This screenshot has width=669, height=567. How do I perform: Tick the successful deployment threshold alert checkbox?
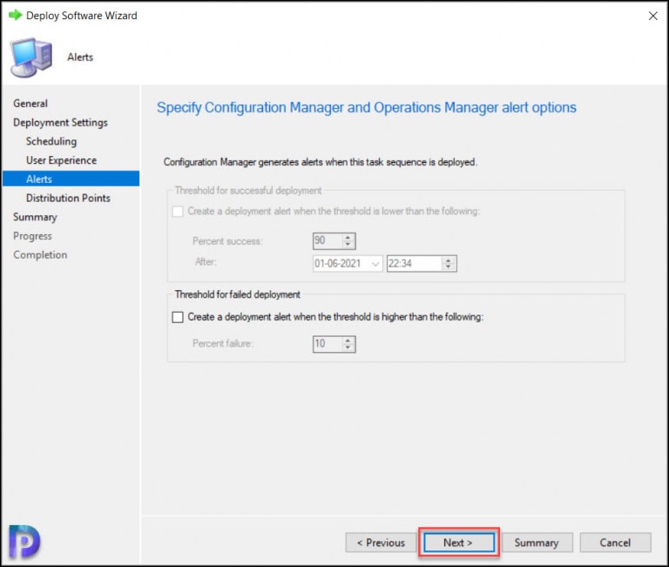pyautogui.click(x=178, y=211)
